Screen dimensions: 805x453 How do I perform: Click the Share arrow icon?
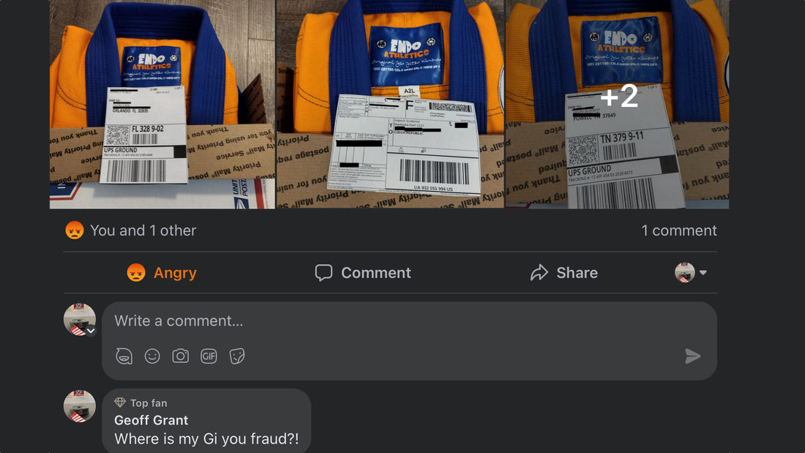coord(539,273)
